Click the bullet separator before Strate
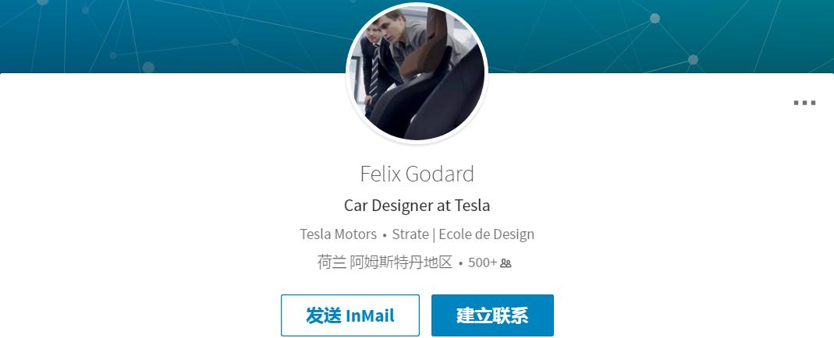This screenshot has width=834, height=338. (385, 235)
